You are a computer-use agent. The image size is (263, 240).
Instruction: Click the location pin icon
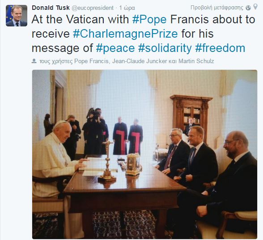[x=255, y=7]
